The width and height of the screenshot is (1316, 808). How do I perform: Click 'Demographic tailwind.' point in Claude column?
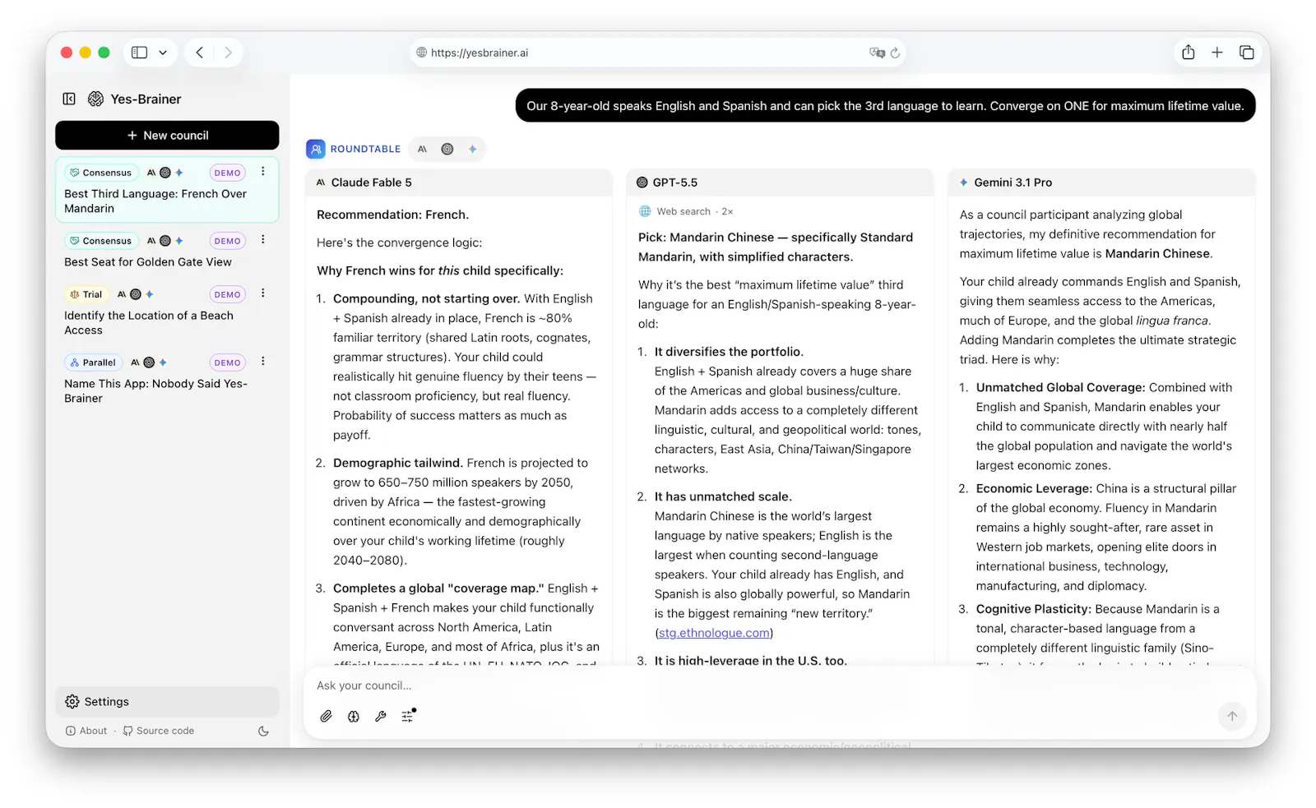(x=398, y=464)
